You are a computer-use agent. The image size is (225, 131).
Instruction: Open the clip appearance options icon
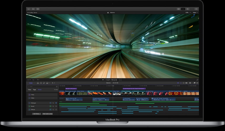[x=190, y=83]
